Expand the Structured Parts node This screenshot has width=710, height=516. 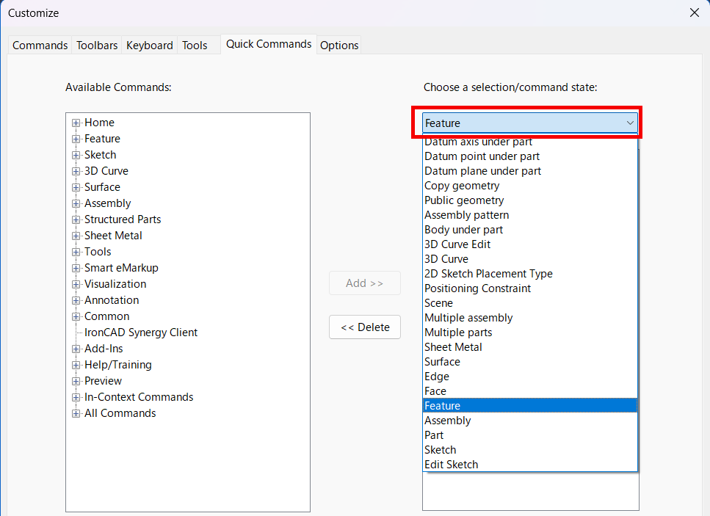coord(76,219)
